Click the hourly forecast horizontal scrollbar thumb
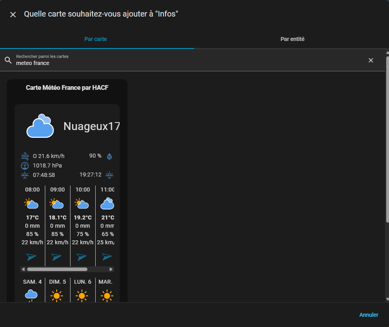 [57, 269]
